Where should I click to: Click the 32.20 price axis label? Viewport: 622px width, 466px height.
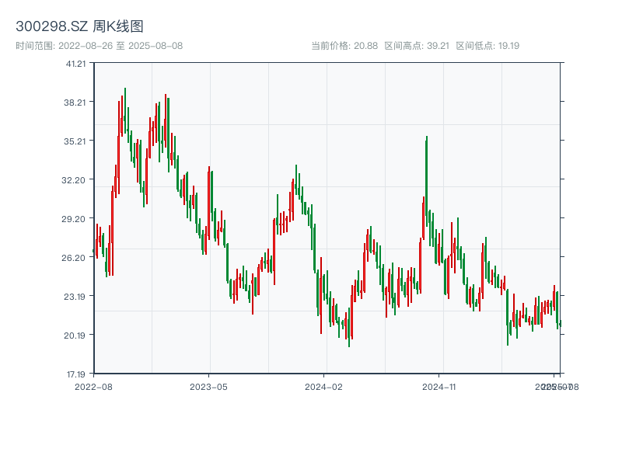click(76, 180)
